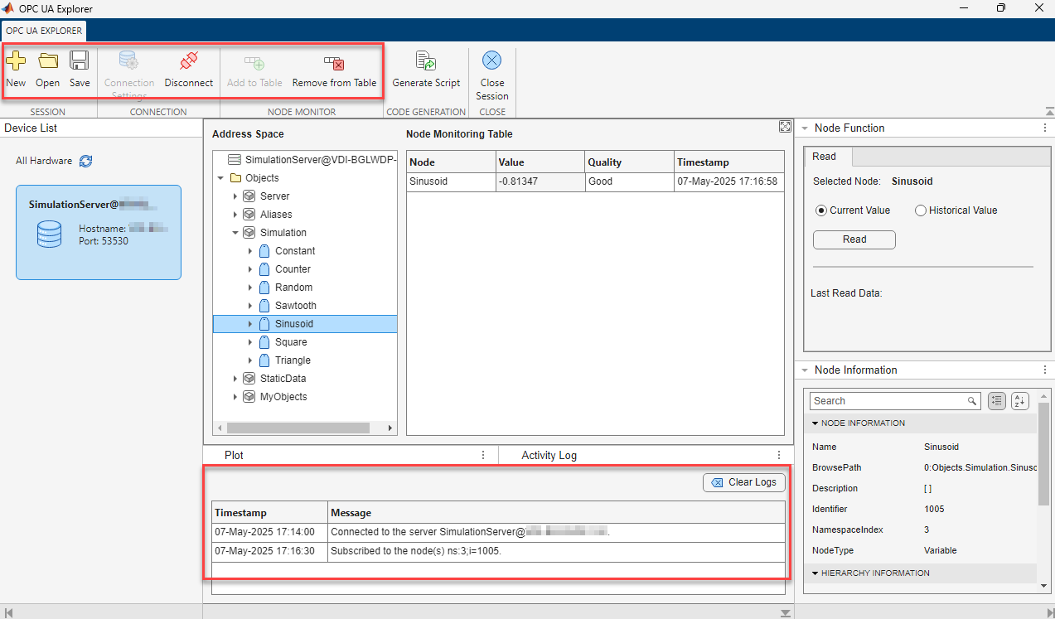This screenshot has height=619, width=1055.
Task: Toggle alphabetical sorting in Node Information
Action: pos(1019,401)
